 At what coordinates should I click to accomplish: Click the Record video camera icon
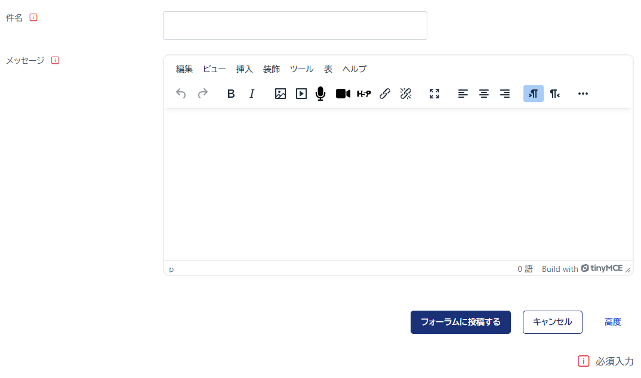coord(343,94)
